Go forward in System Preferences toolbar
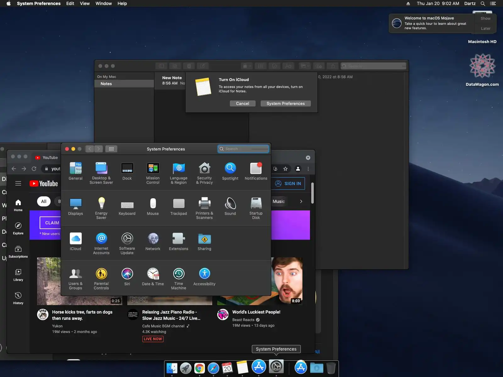Viewport: 503px width, 377px height. coord(99,149)
